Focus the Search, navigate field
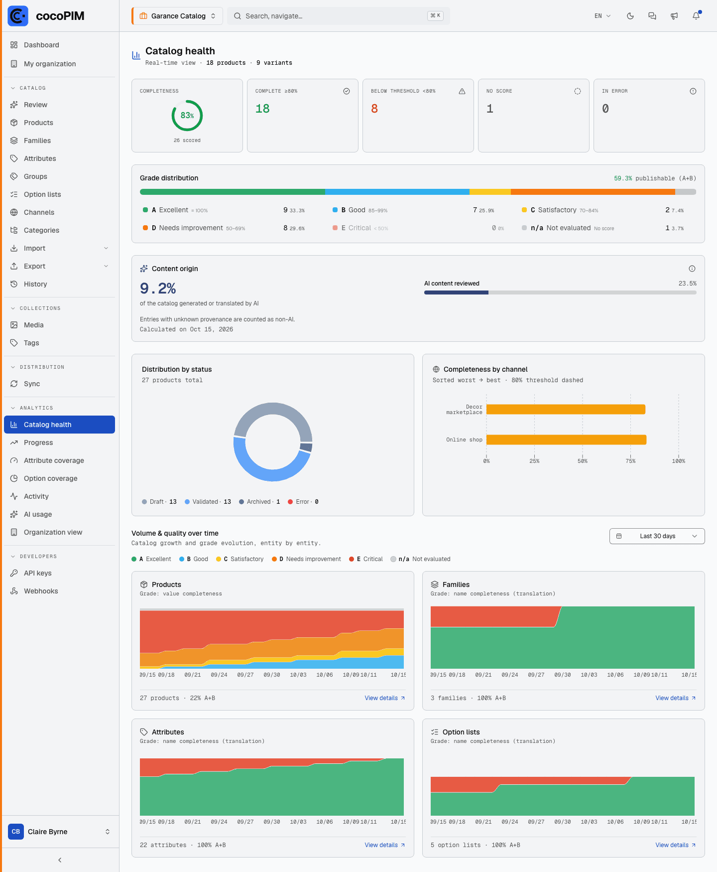Image resolution: width=717 pixels, height=872 pixels. pos(339,16)
